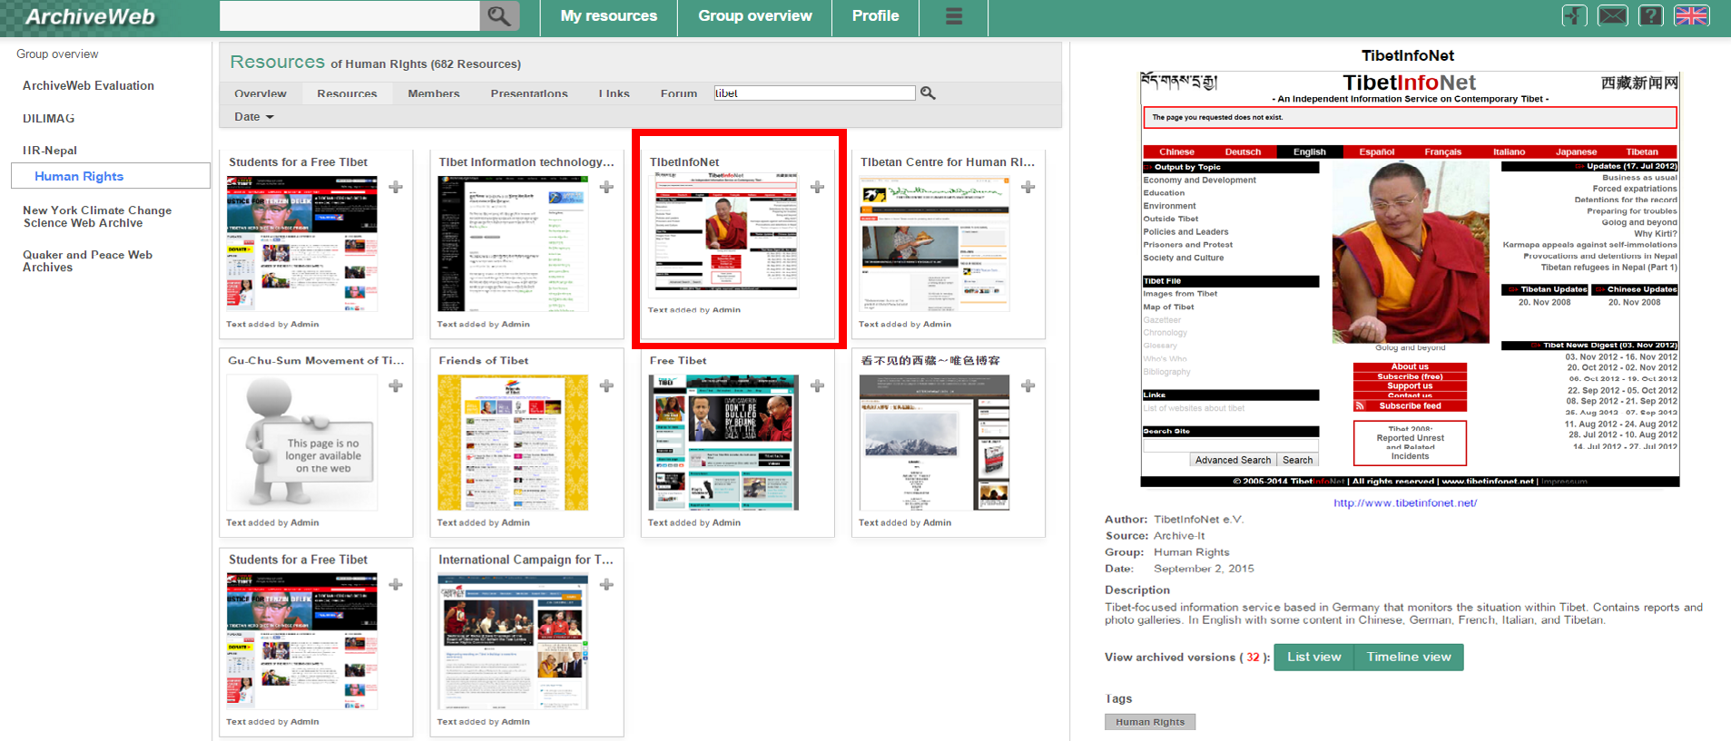Viewport: 1731px width, 741px height.
Task: Switch to the Members tab
Action: [433, 93]
